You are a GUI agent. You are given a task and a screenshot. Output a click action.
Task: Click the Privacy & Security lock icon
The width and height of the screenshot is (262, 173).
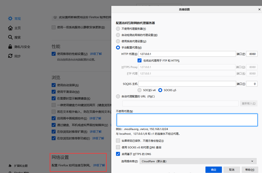[10, 47]
